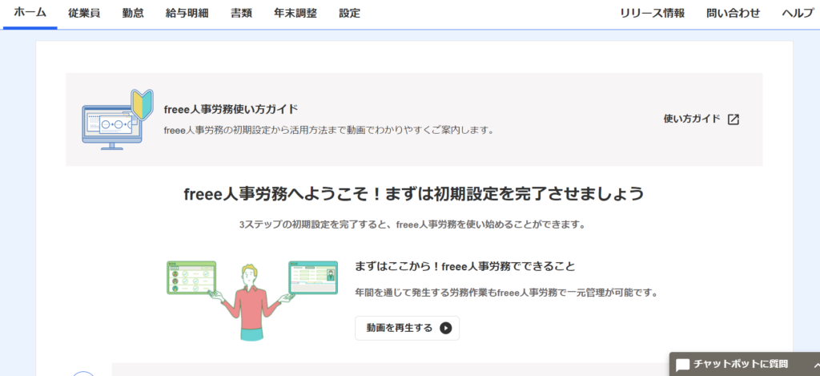
Task: Go to the 従業員 menu
Action: 83,14
